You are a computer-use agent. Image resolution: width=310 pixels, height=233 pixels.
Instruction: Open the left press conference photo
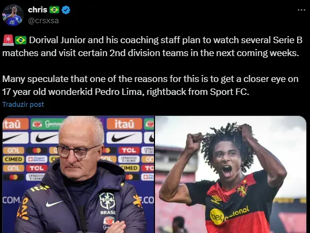[78, 174]
